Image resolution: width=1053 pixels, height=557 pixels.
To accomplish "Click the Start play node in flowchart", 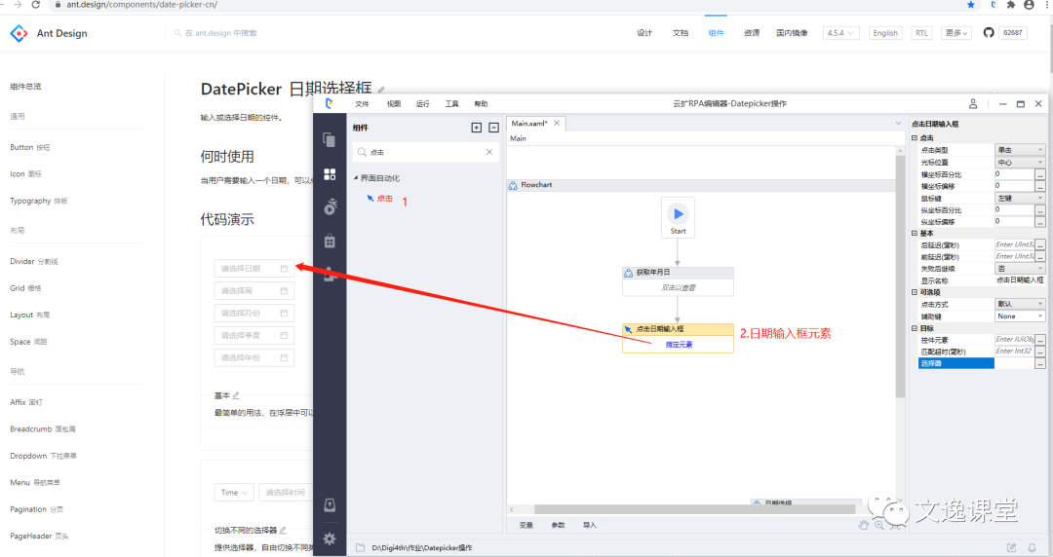I will 678,213.
